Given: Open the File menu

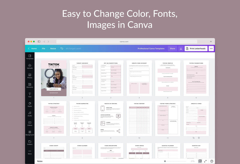Looking at the screenshot, I should pos(43,49).
